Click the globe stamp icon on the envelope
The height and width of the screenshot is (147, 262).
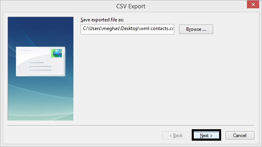point(57,53)
